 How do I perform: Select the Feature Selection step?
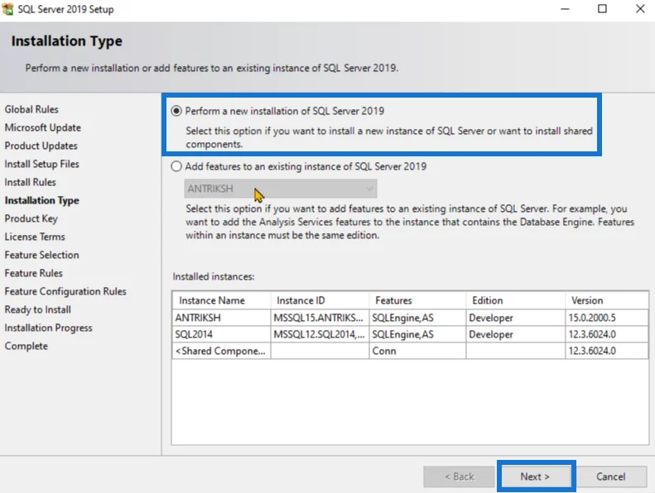(41, 255)
